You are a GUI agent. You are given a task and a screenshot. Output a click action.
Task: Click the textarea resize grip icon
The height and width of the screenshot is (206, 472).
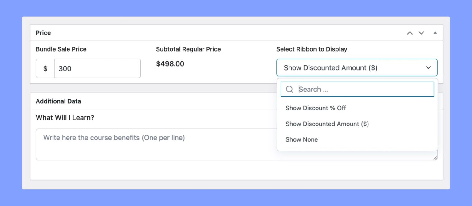435,158
